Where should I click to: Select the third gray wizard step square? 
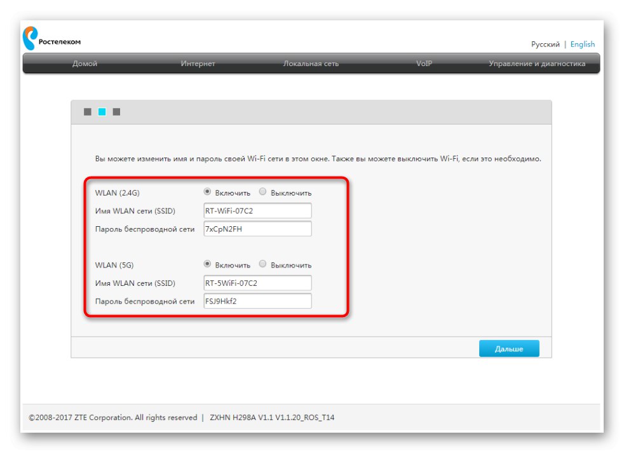tap(116, 112)
